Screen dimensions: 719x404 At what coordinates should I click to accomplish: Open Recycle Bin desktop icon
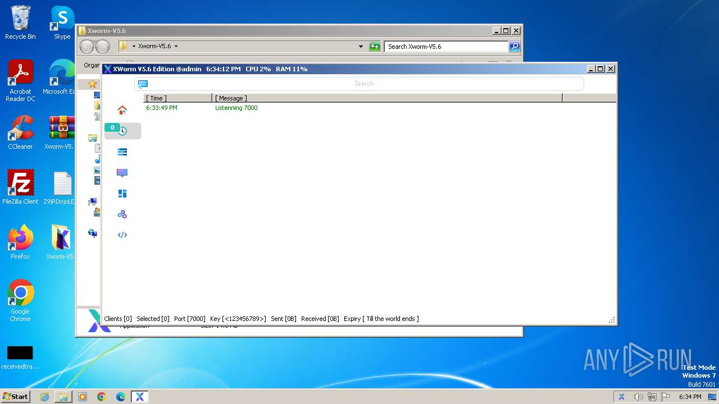click(20, 23)
